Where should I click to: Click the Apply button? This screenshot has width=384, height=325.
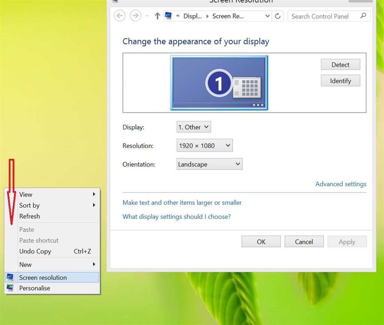pyautogui.click(x=347, y=242)
